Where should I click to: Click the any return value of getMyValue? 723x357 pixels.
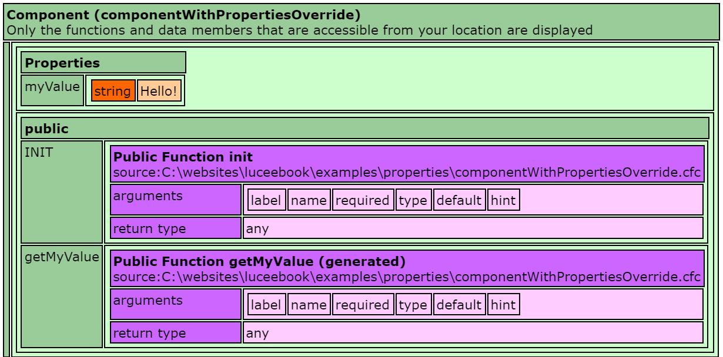point(257,333)
